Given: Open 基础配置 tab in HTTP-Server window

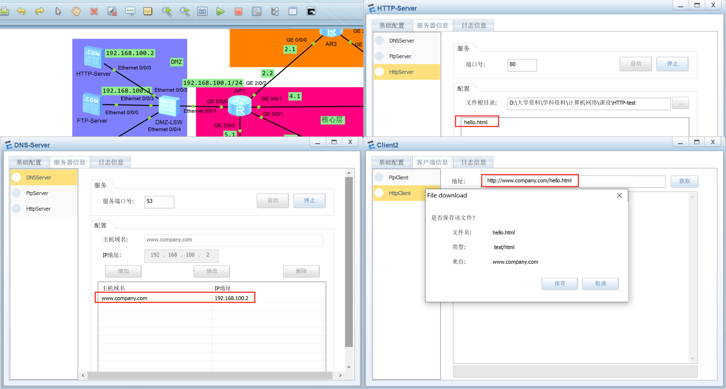Looking at the screenshot, I should 392,25.
